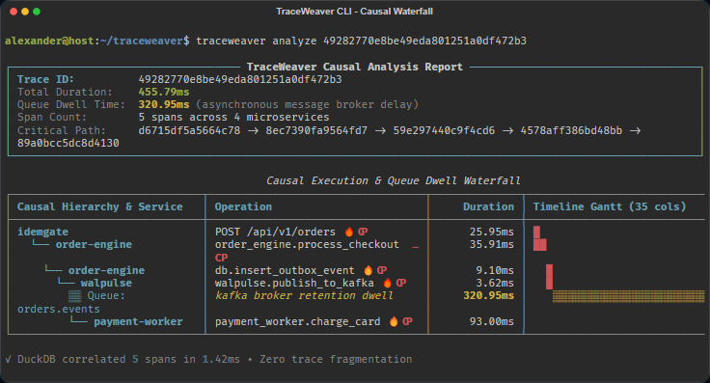Click the Causal Hierarchy & Service column header
This screenshot has height=383, width=710.
[100, 206]
